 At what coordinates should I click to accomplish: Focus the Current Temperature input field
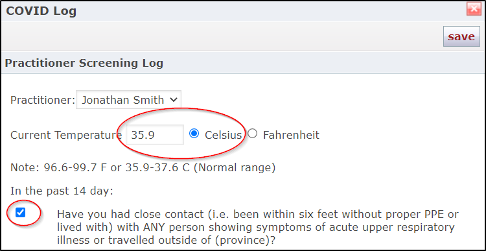click(155, 135)
